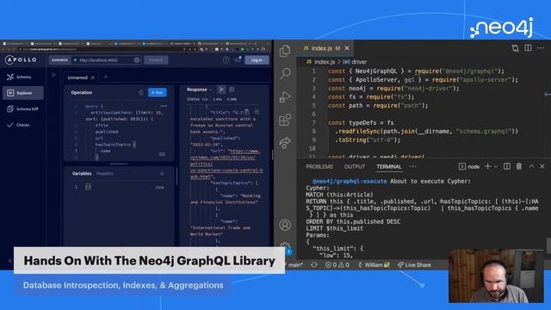Image resolution: width=551 pixels, height=310 pixels.
Task: Open operation editor options ellipsis
Action: tap(164, 106)
